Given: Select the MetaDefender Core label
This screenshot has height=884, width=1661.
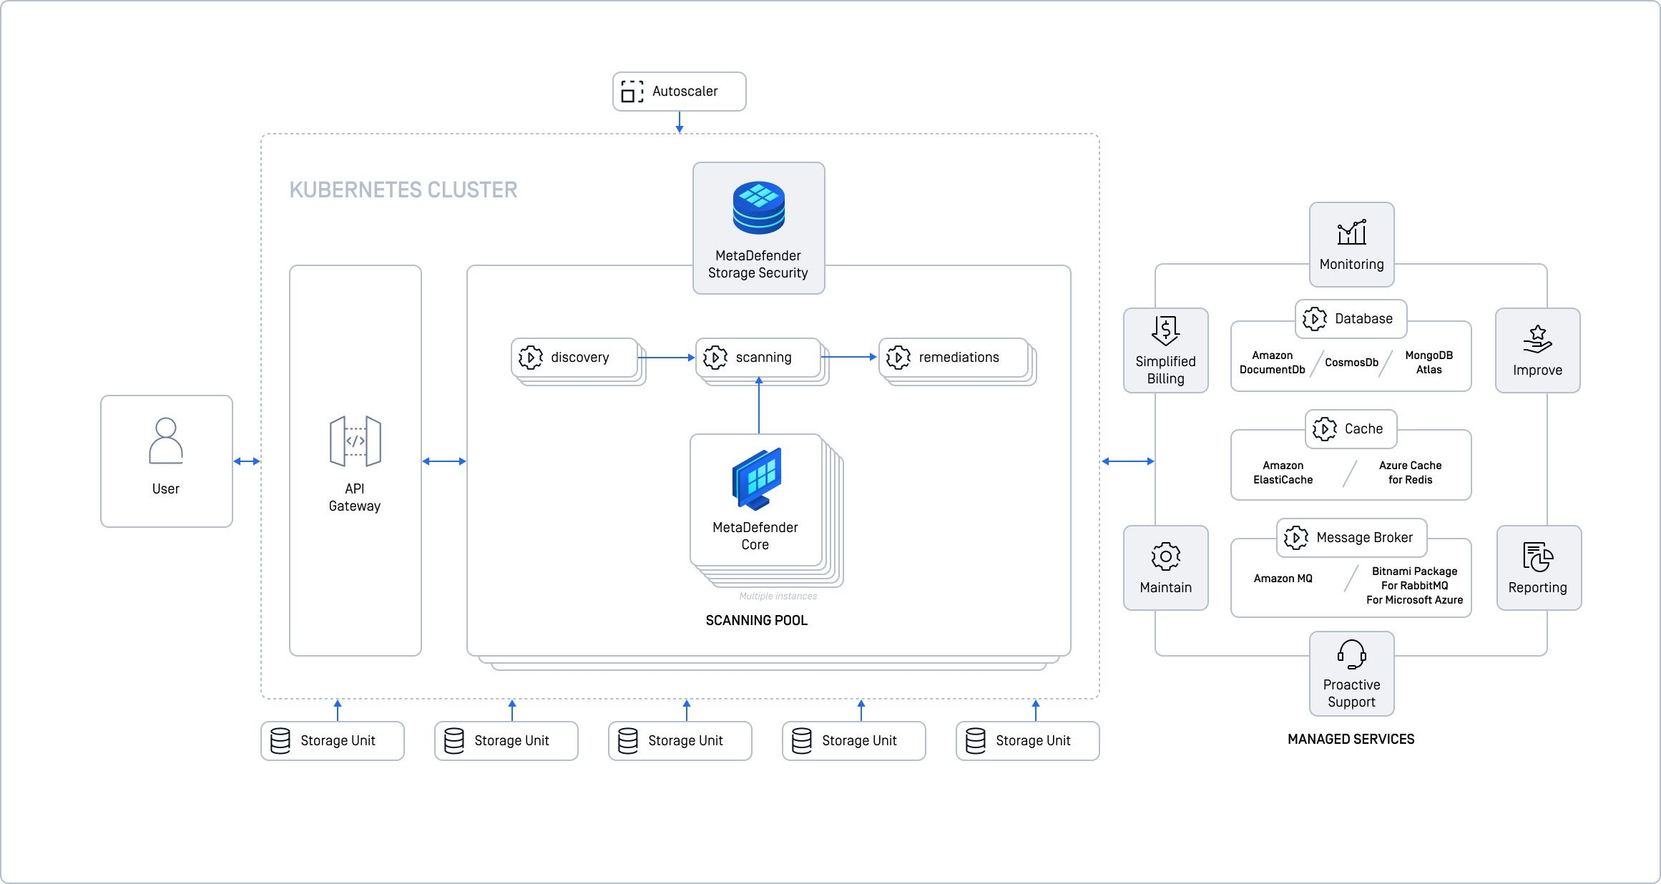Looking at the screenshot, I should tap(755, 536).
